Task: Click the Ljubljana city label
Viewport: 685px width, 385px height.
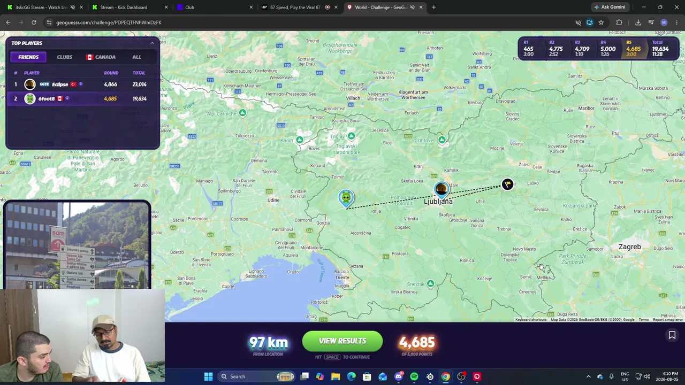Action: click(x=438, y=202)
